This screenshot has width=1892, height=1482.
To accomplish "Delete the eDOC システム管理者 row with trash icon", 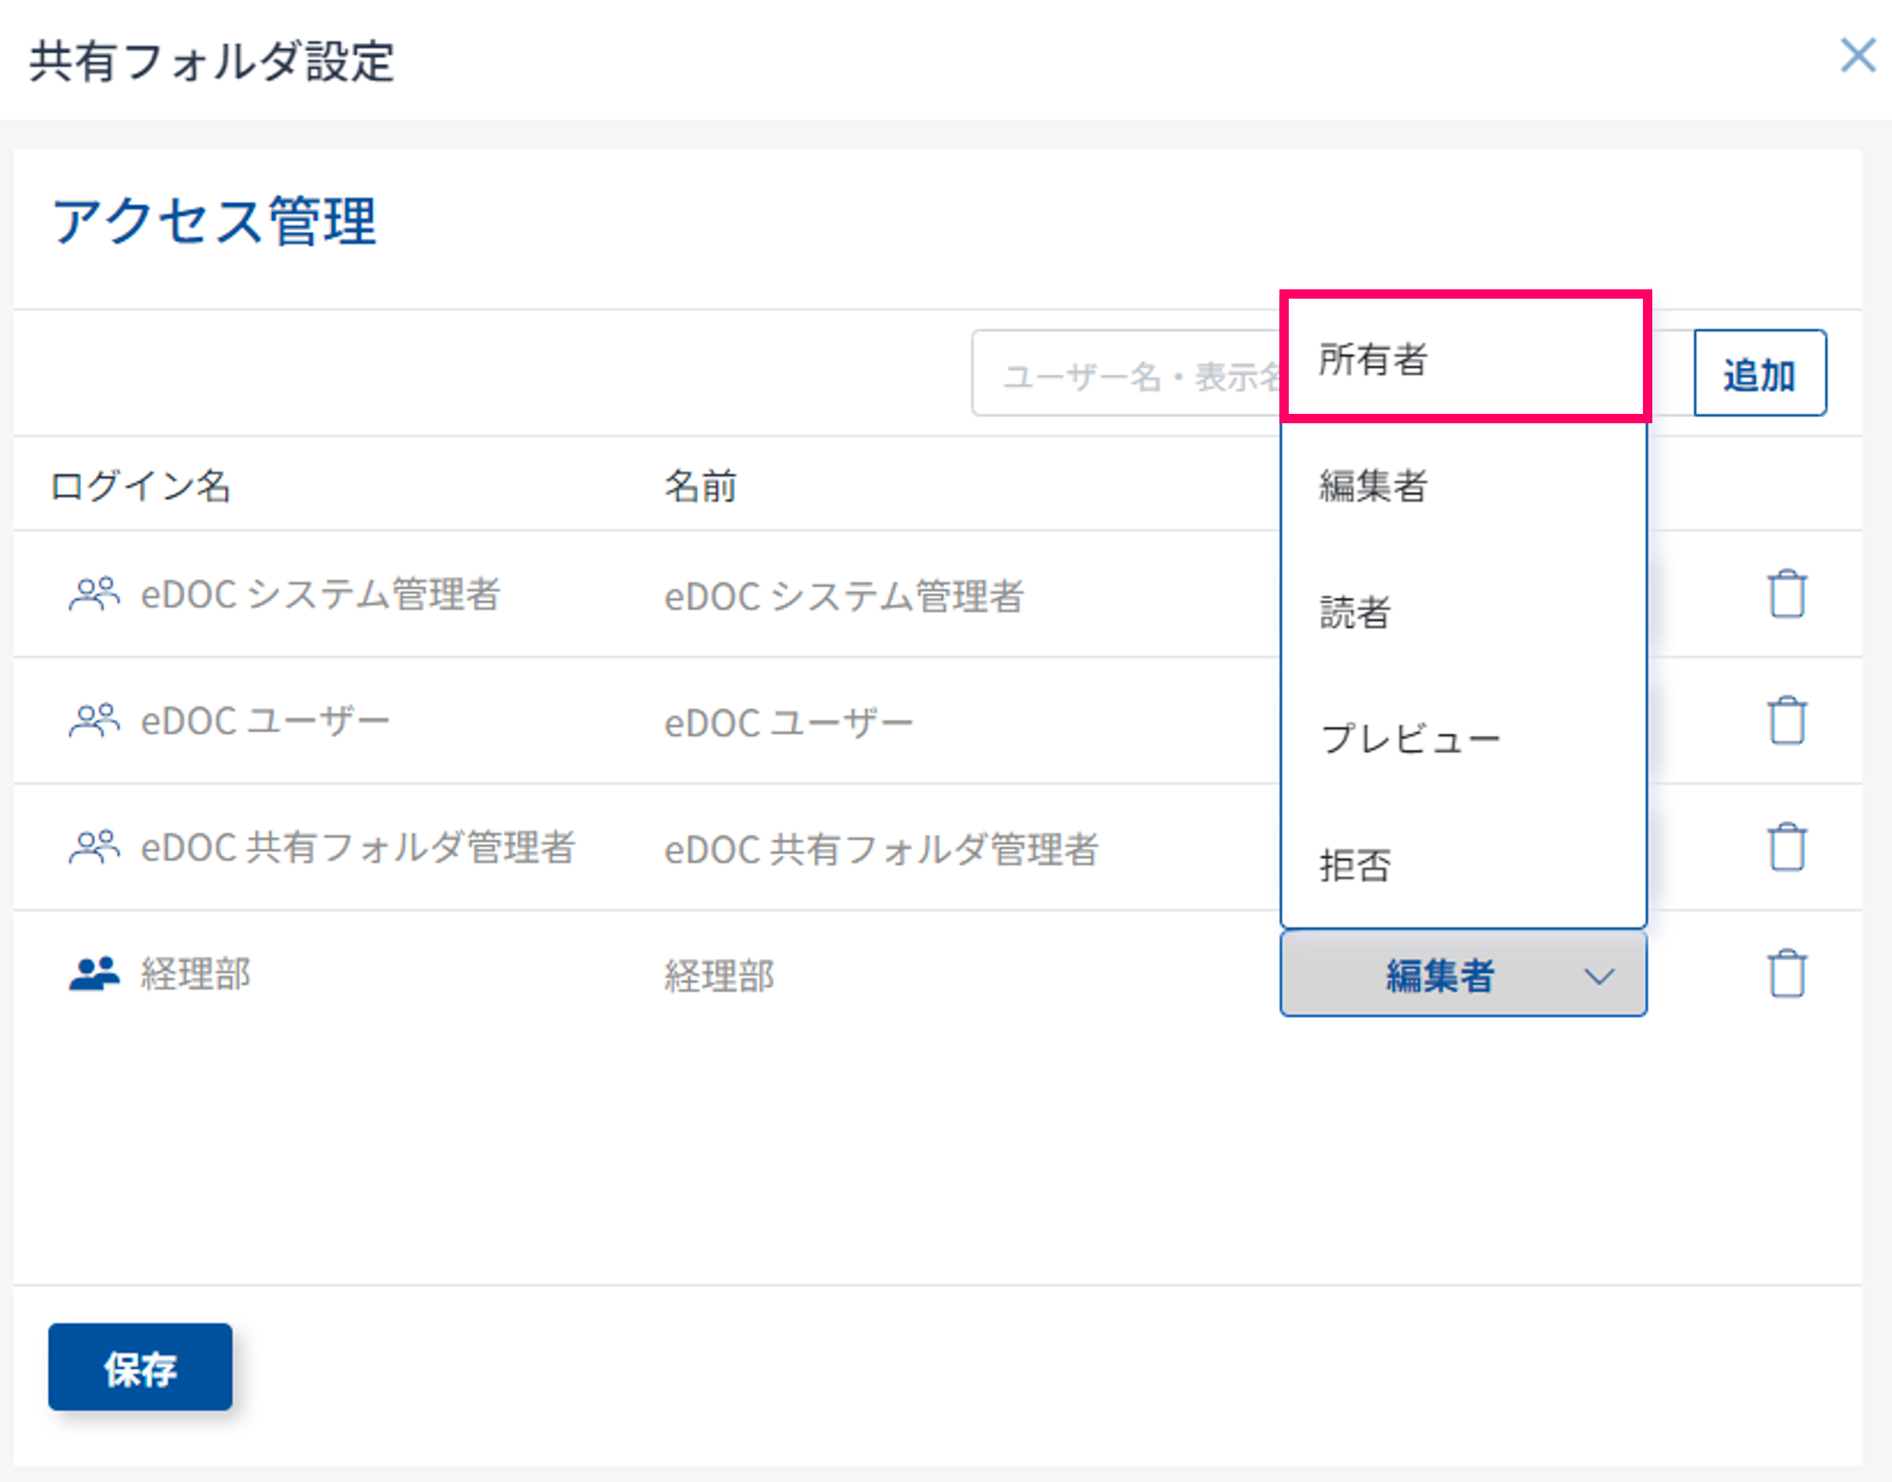I will click(x=1786, y=595).
